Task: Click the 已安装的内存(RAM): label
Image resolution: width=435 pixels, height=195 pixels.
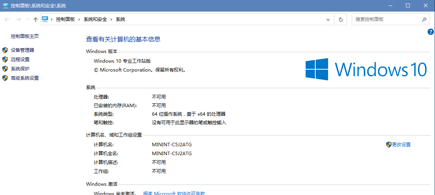Action: (x=115, y=106)
